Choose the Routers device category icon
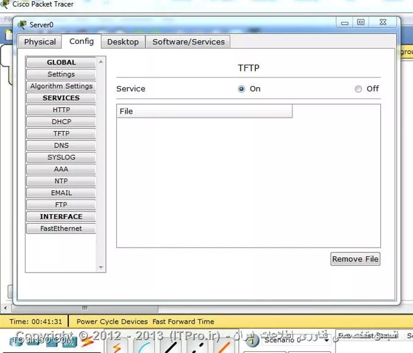The image size is (413, 353). [15, 341]
